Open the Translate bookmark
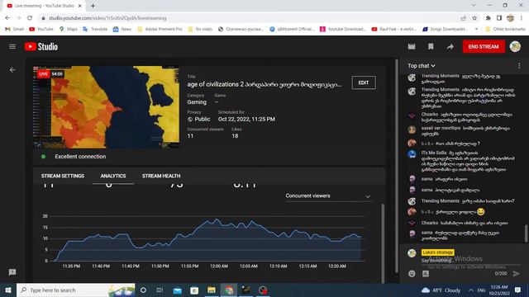 [x=95, y=30]
